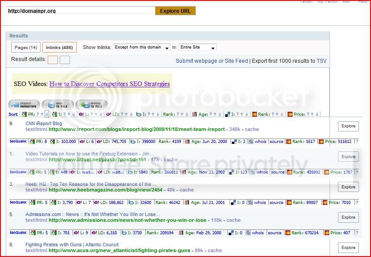Click 'Admissions.com :: News' result title
Viewport: 371px width, 257px height.
tap(92, 214)
